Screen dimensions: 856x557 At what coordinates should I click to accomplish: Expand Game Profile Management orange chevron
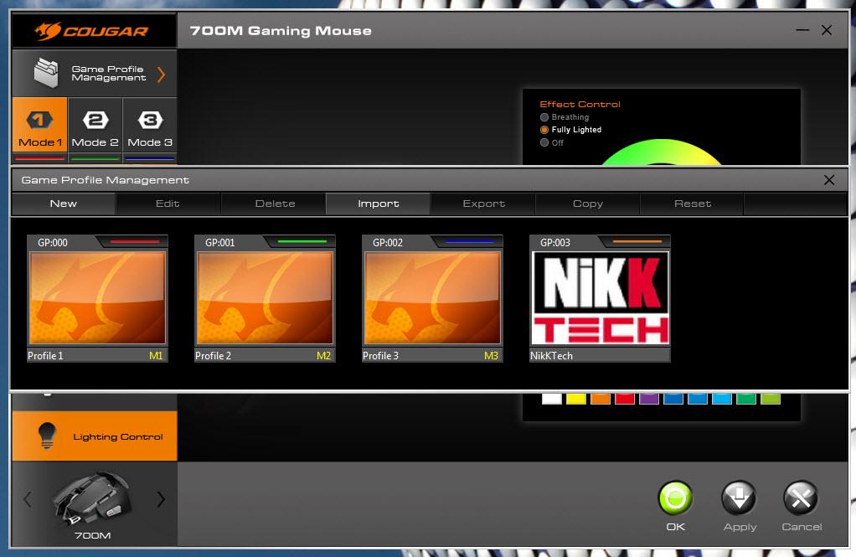pos(161,75)
